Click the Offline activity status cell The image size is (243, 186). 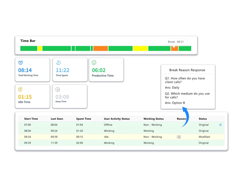coord(108,125)
